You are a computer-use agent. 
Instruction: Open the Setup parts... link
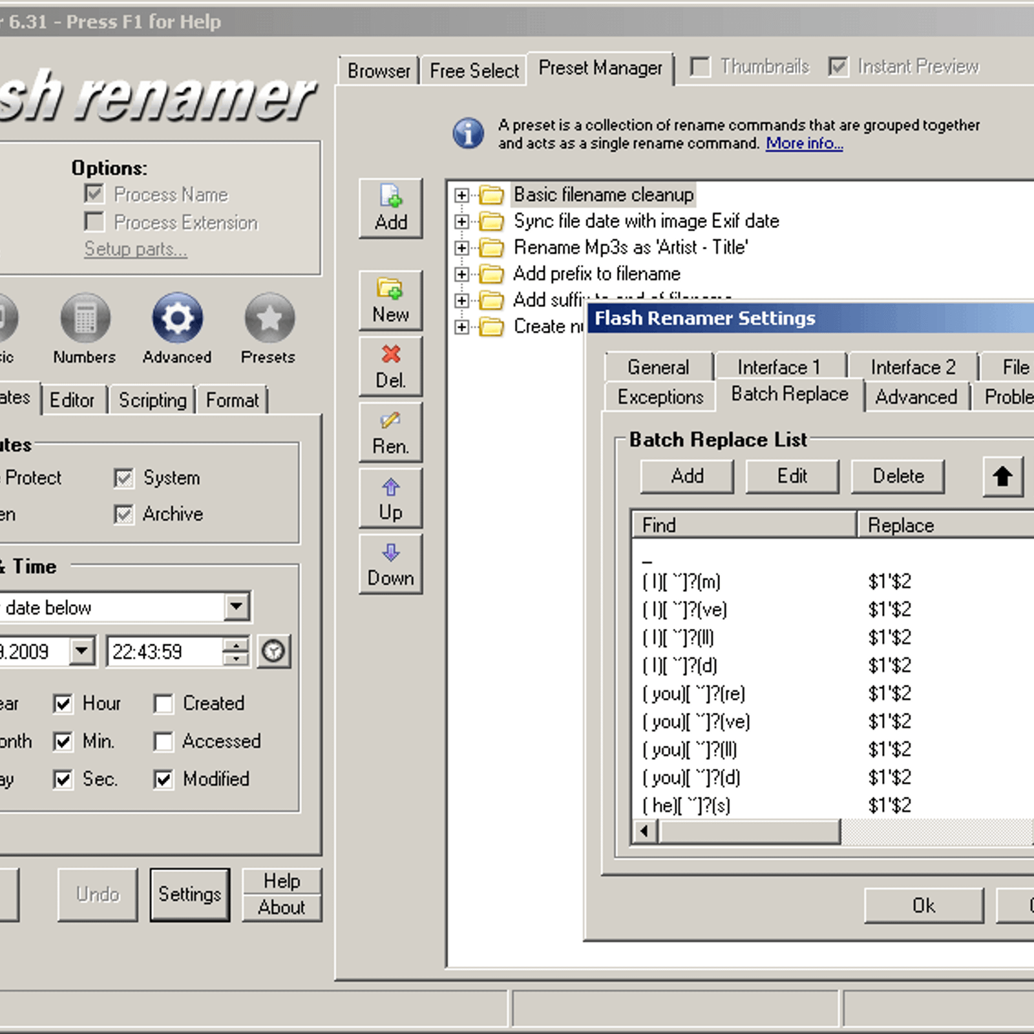[136, 249]
